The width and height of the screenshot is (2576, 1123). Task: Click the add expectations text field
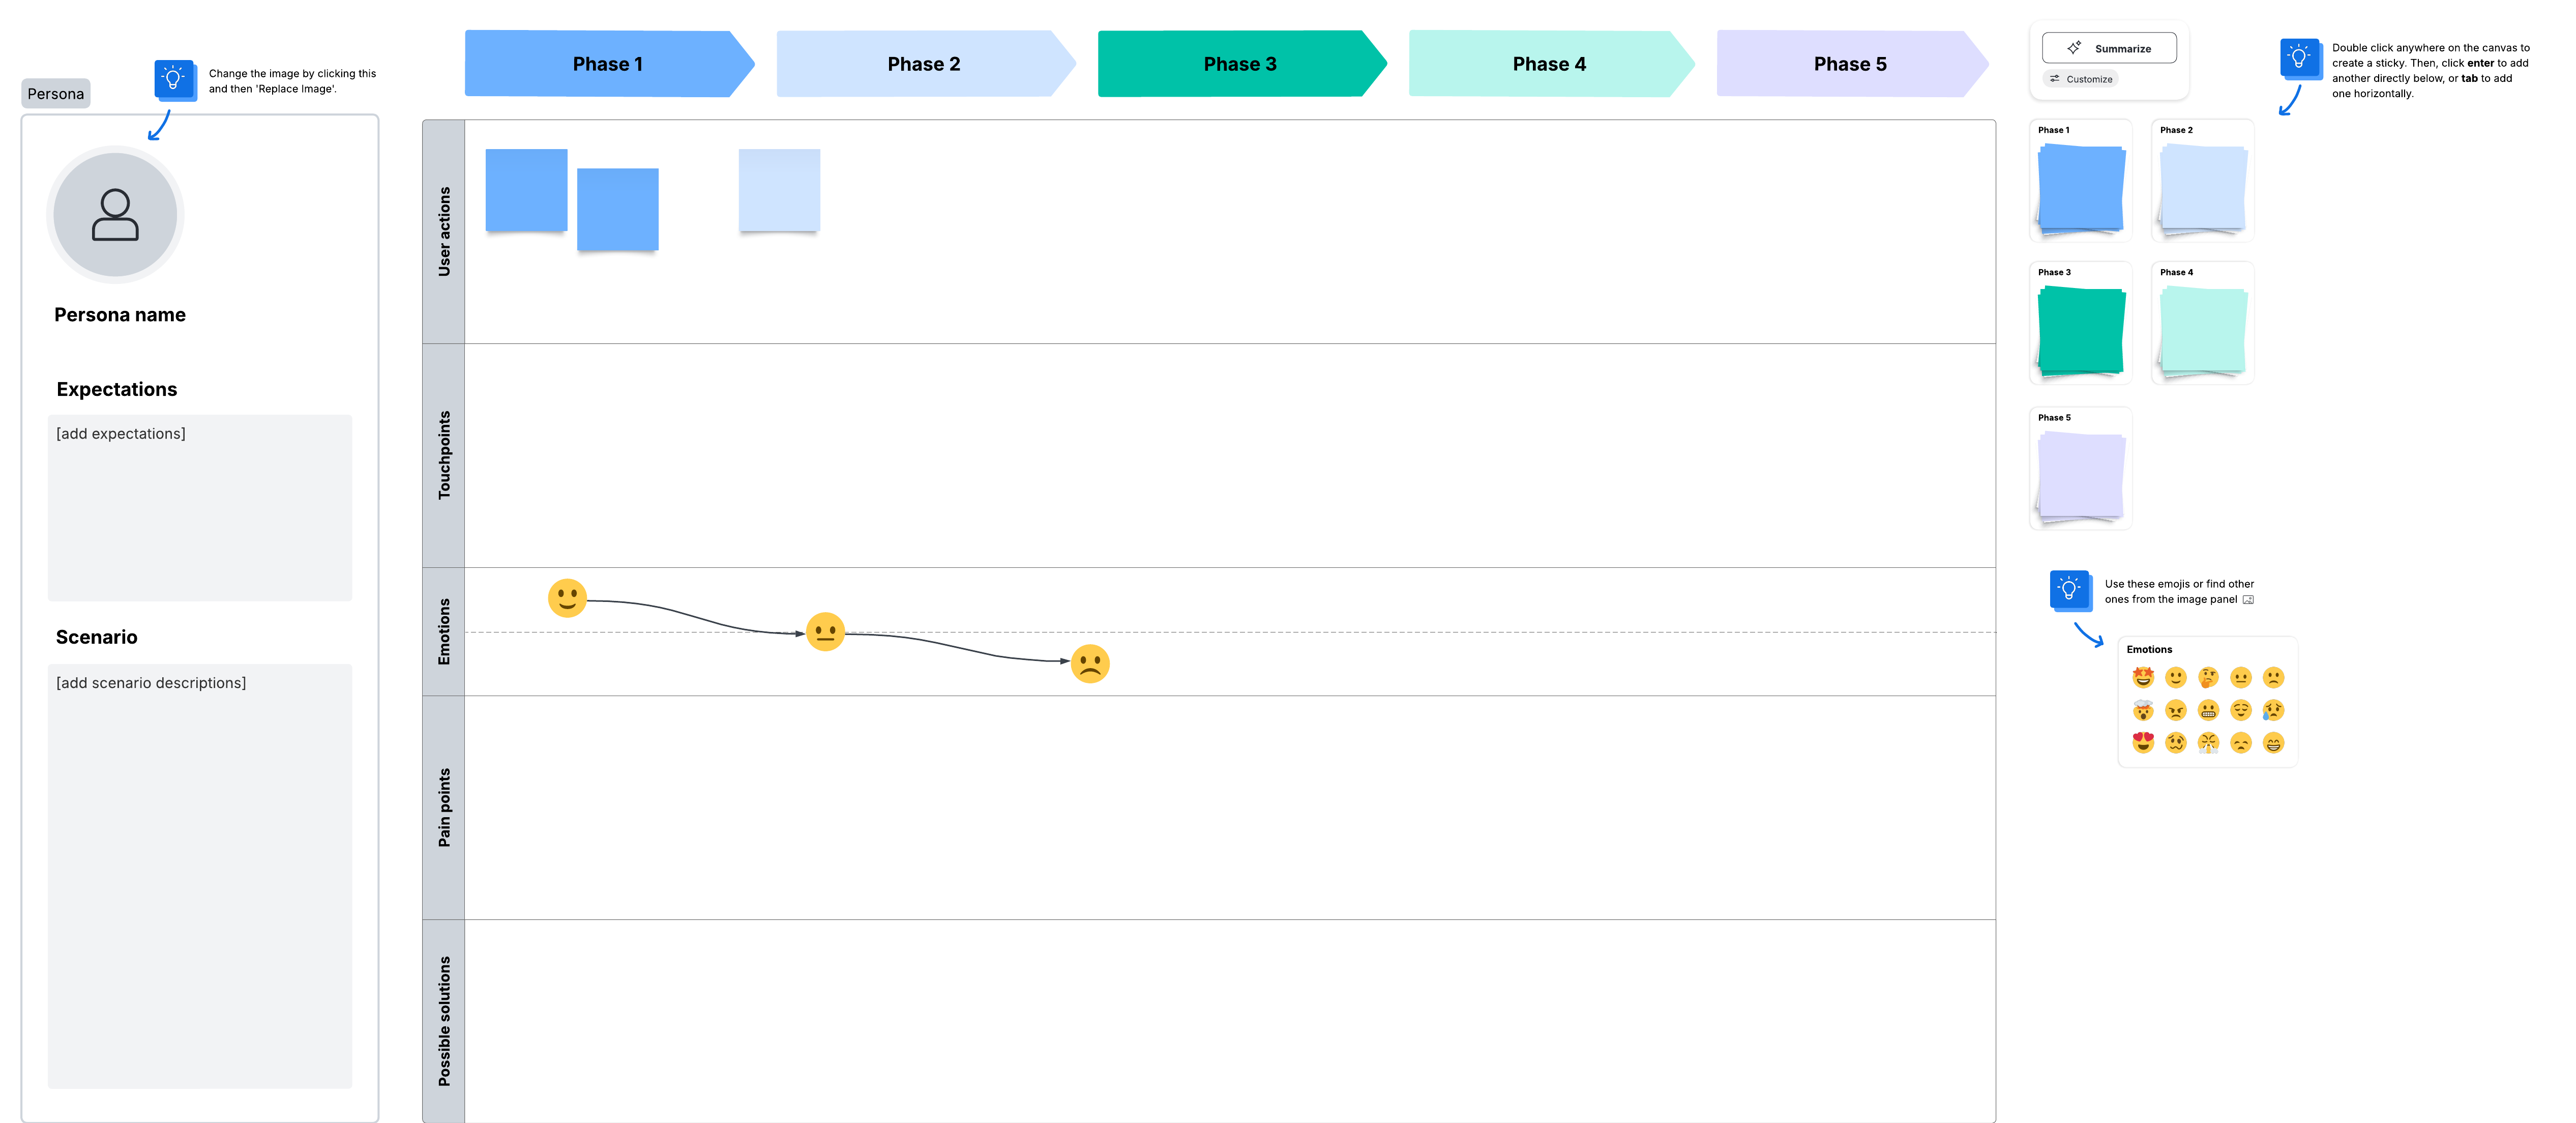(200, 507)
